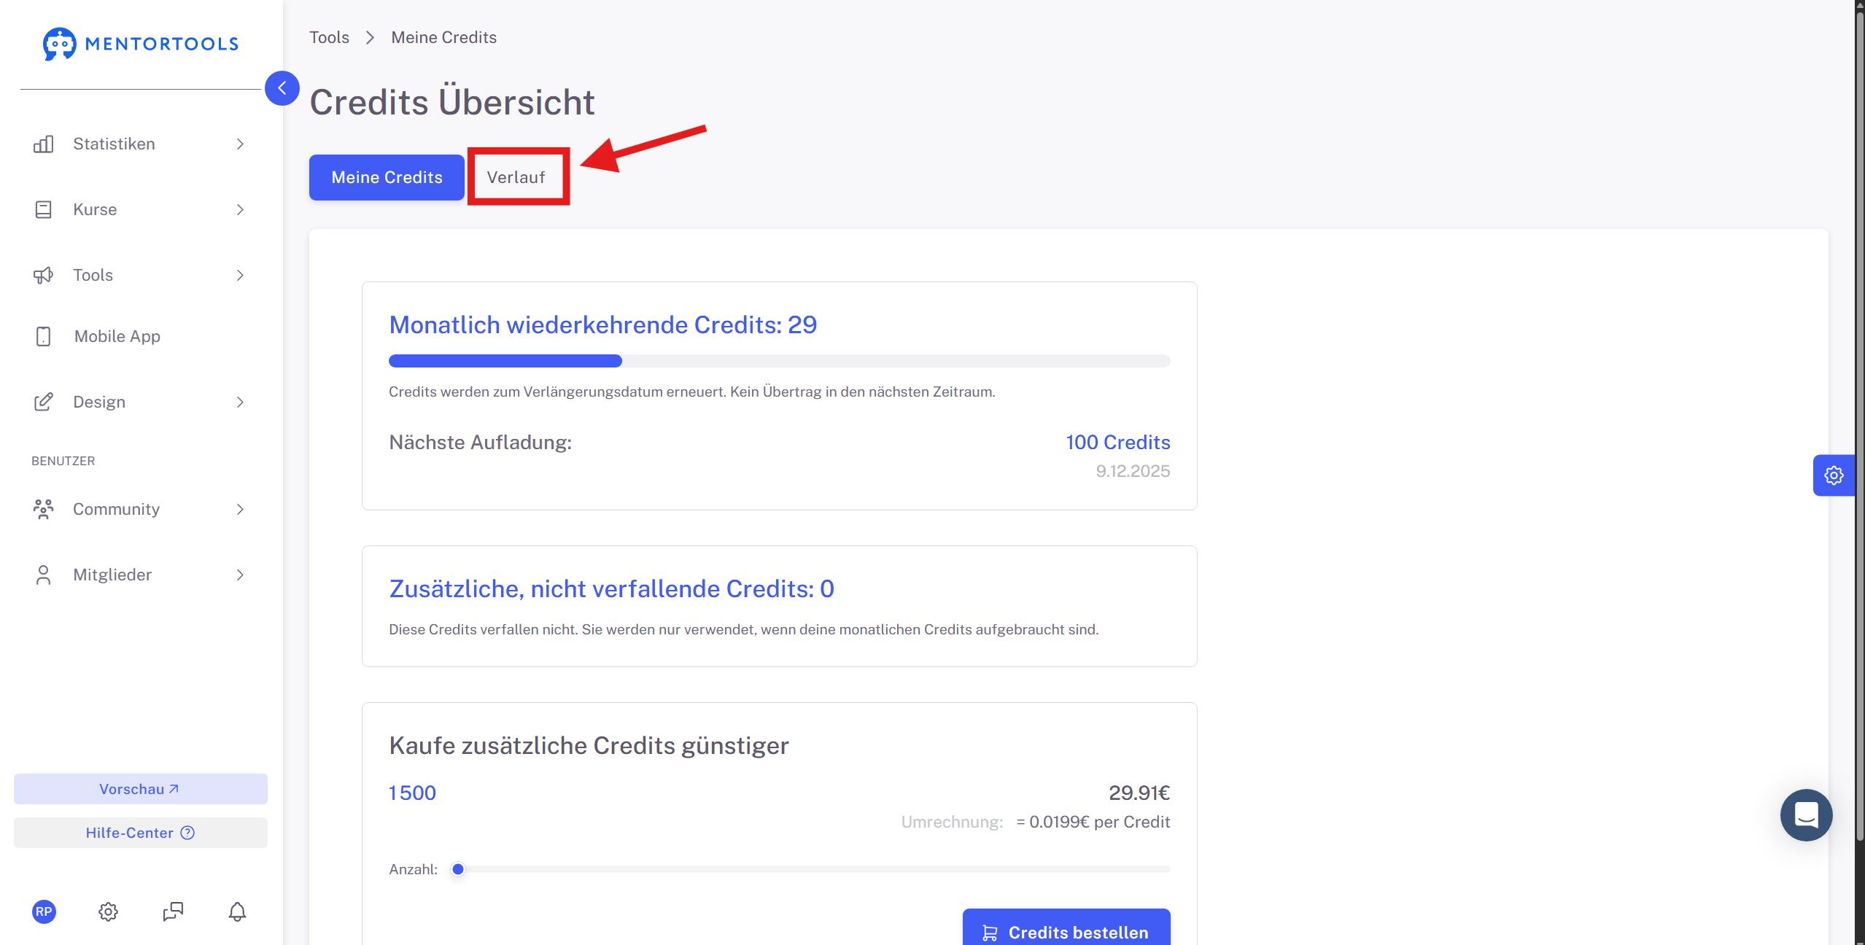
Task: Expand the Statistiken menu chevron
Action: coord(240,144)
